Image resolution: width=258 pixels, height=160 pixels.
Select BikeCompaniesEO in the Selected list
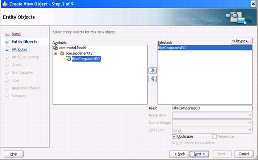tap(205, 48)
